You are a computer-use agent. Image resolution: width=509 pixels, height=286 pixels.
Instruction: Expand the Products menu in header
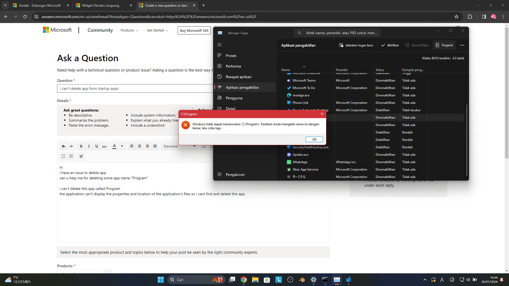129,30
